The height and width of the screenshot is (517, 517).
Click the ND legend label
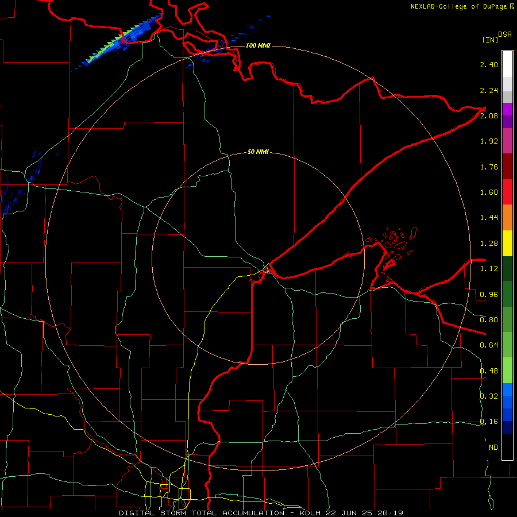tap(493, 447)
